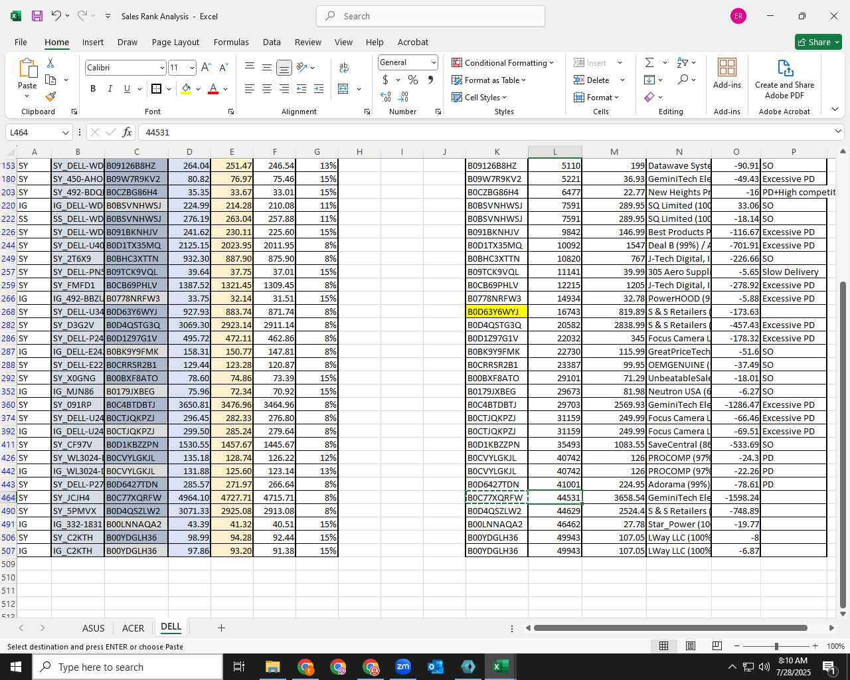Switch to Page Layout view in status bar
Image resolution: width=850 pixels, height=680 pixels.
click(x=691, y=646)
